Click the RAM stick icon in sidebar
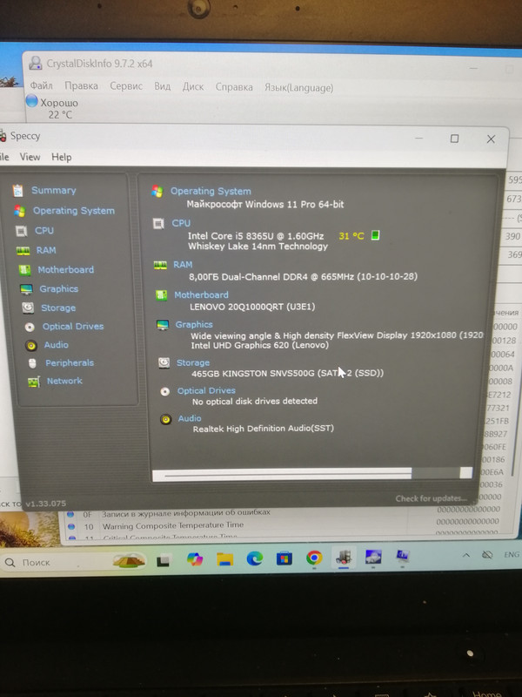Screen dimensions: 522x697 [x=23, y=251]
